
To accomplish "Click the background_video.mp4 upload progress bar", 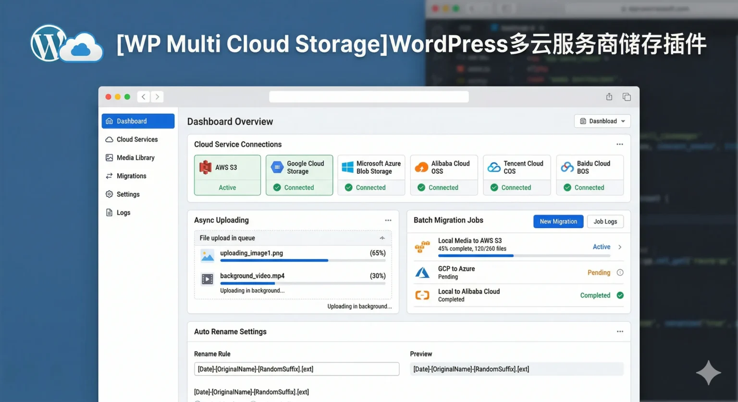I will (x=303, y=283).
